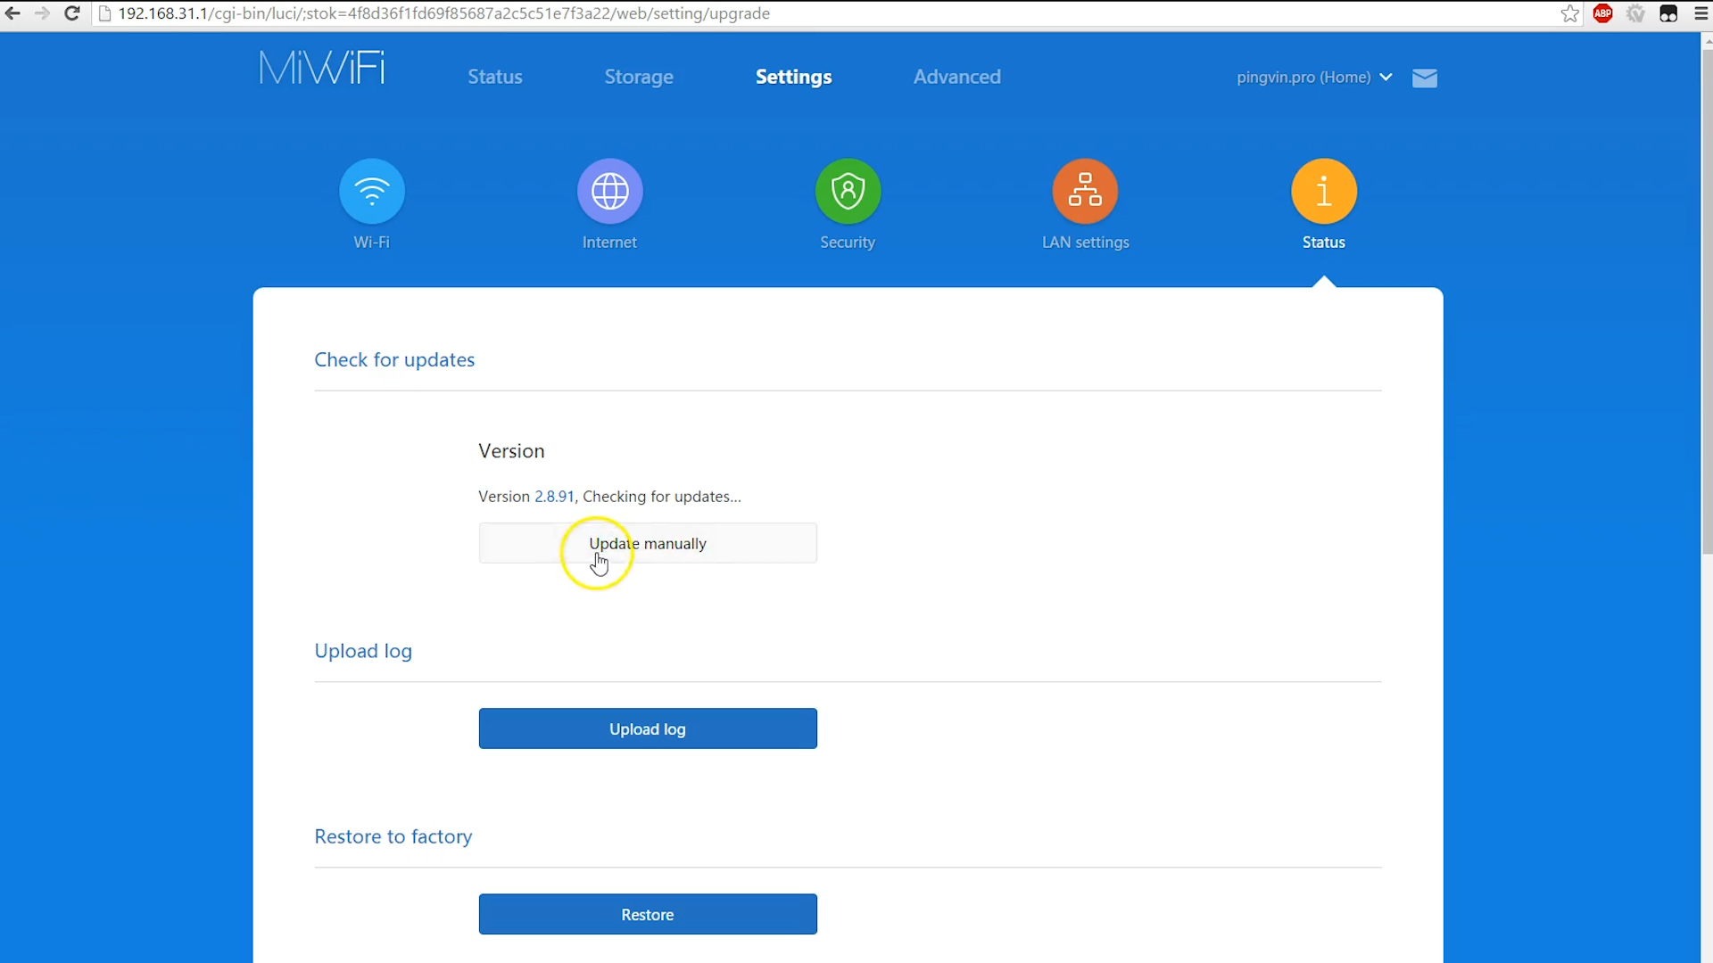Open the LAN settings network icon
This screenshot has height=963, width=1713.
[1085, 191]
